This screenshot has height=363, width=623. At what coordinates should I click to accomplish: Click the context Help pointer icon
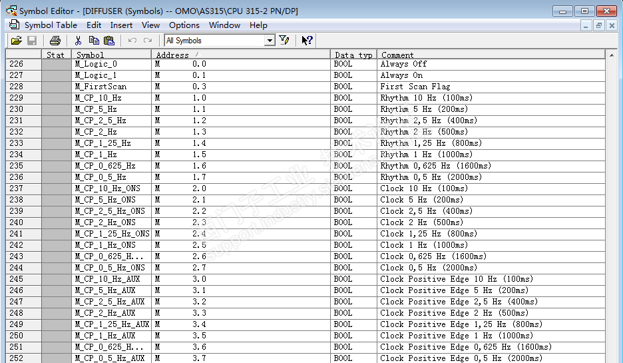click(307, 40)
